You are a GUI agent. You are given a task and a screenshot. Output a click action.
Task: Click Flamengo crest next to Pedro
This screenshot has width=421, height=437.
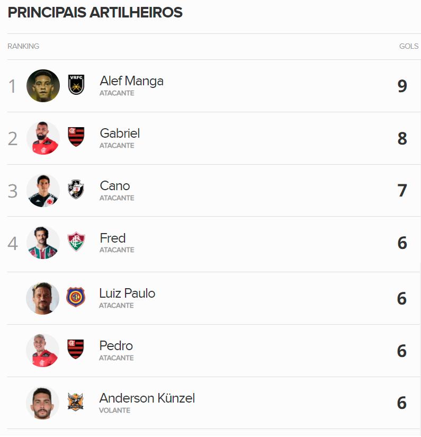(76, 350)
